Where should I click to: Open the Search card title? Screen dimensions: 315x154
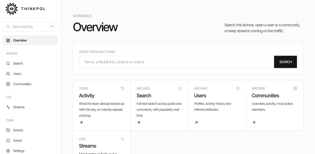[x=144, y=96]
